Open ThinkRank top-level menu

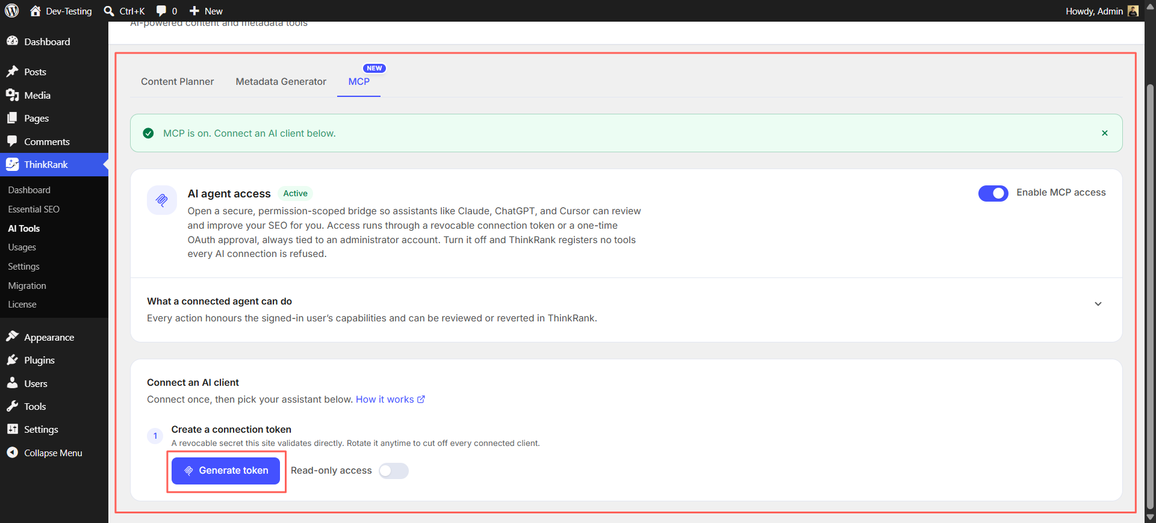[x=54, y=165]
